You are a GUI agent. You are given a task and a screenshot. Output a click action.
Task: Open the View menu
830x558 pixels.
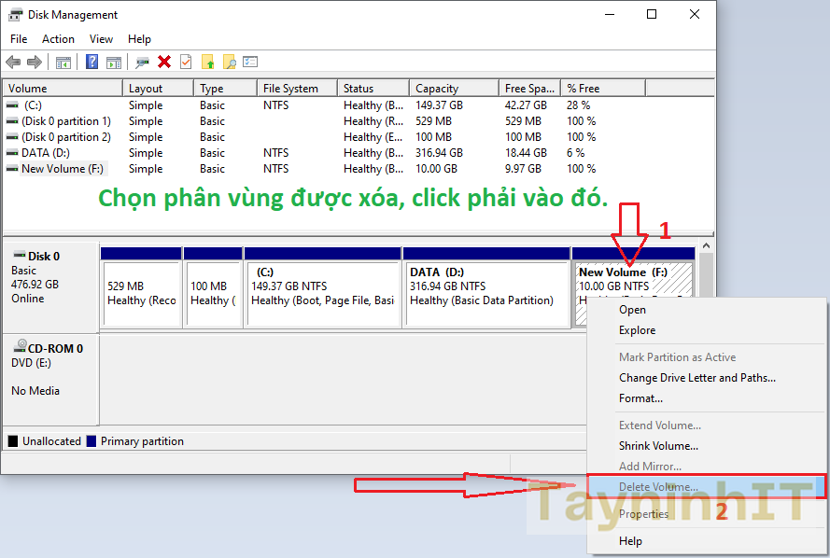pyautogui.click(x=101, y=39)
